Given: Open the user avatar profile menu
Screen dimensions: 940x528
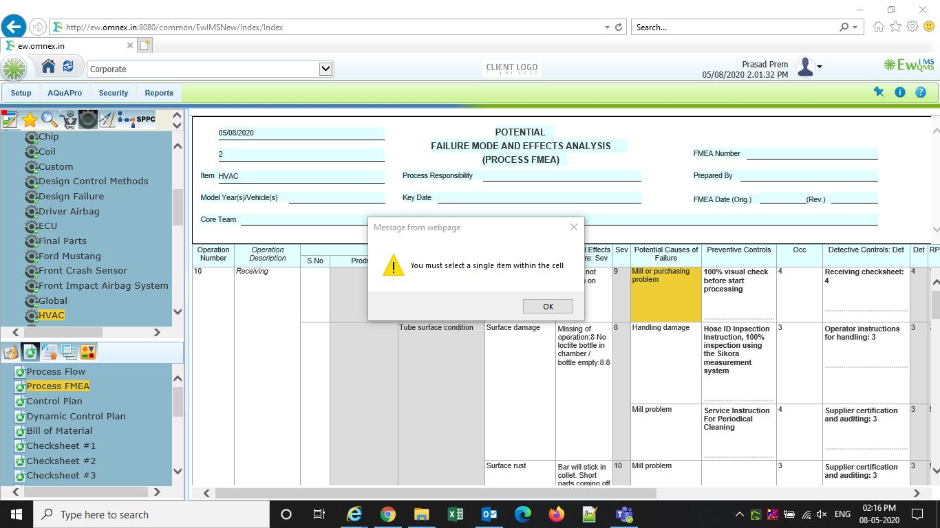Looking at the screenshot, I should (x=808, y=67).
